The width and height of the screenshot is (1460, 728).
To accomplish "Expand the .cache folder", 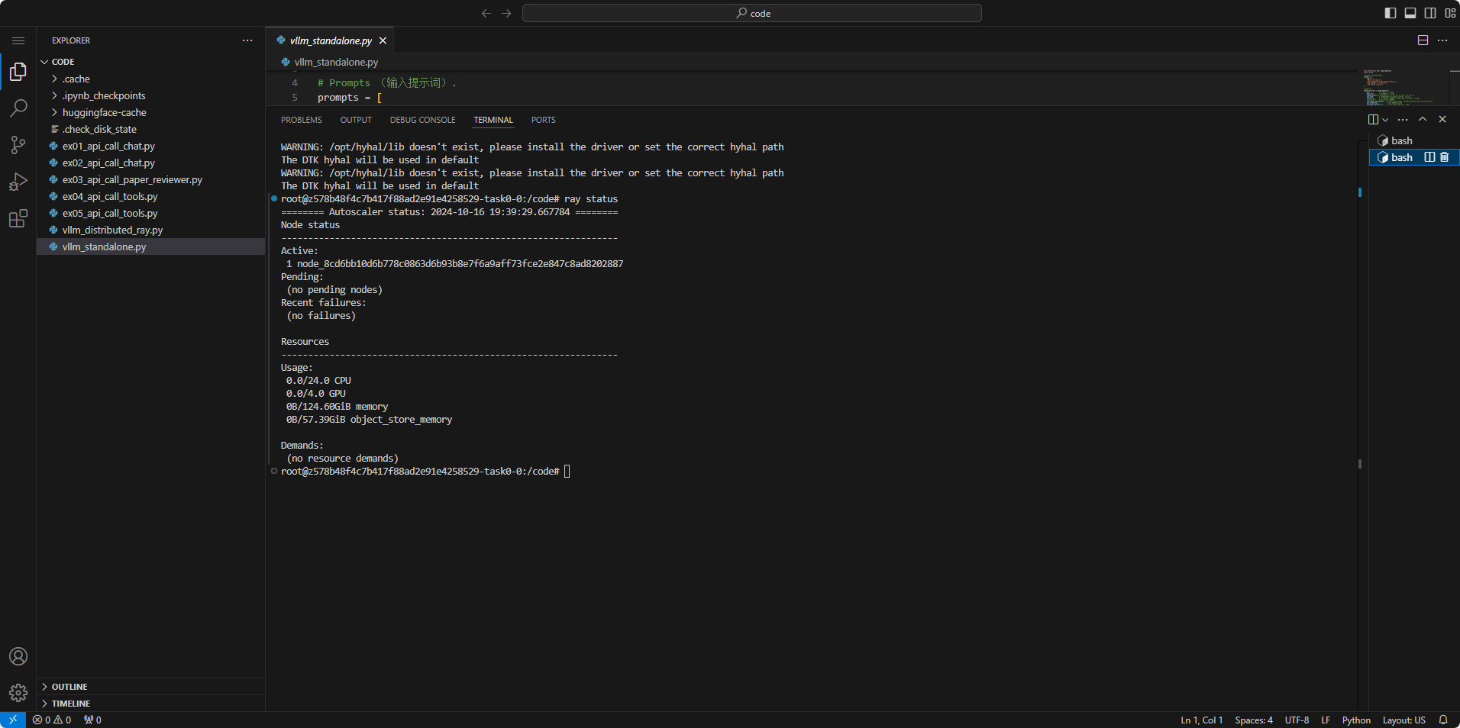I will (150, 79).
